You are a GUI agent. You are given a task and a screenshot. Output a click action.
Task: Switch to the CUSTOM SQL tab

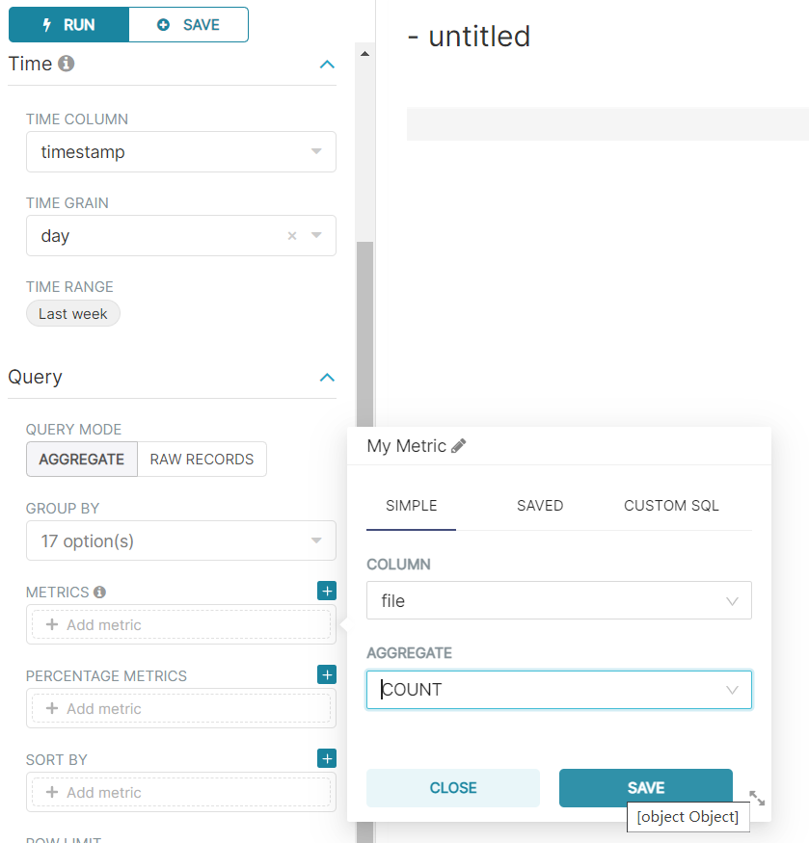click(x=670, y=505)
